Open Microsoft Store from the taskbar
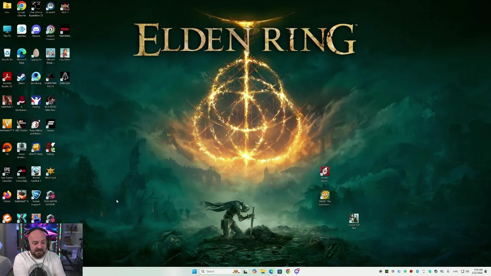The height and width of the screenshot is (276, 491). (x=280, y=271)
